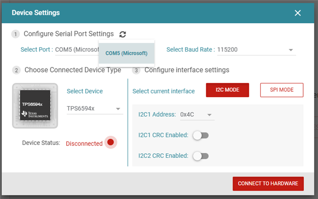This screenshot has height=199, width=318.
Task: Choose COM5 (Microsoft) from the port list
Action: pos(126,53)
